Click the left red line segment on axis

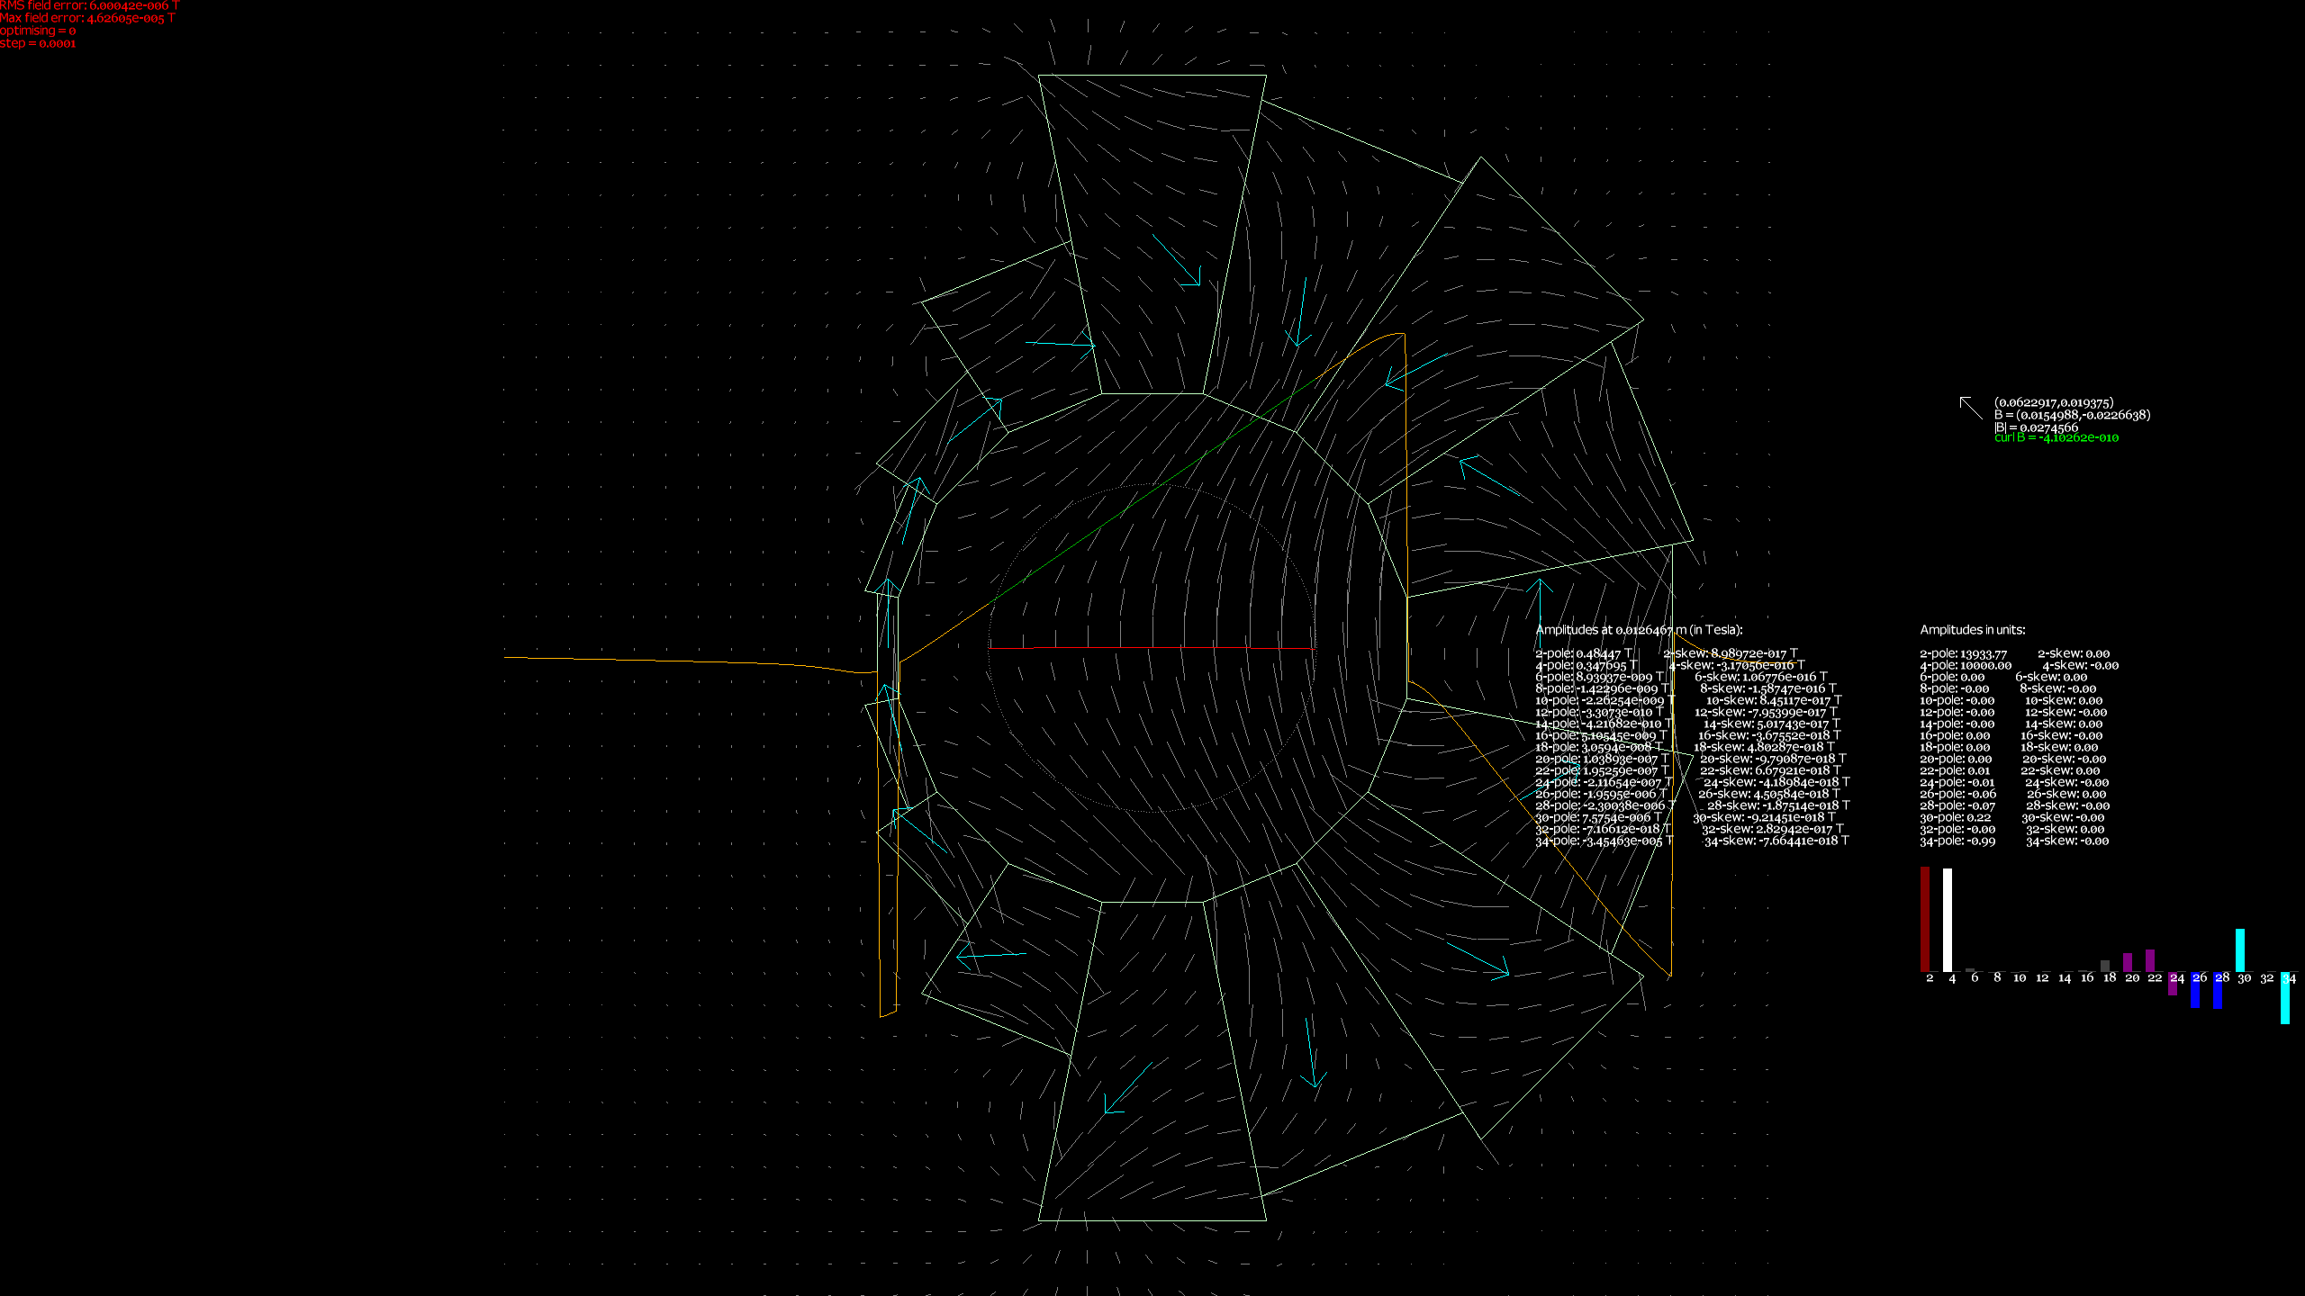1010,648
